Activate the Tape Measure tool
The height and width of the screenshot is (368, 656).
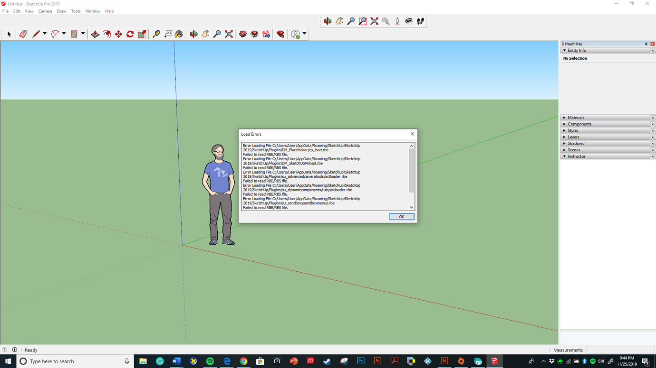click(156, 34)
